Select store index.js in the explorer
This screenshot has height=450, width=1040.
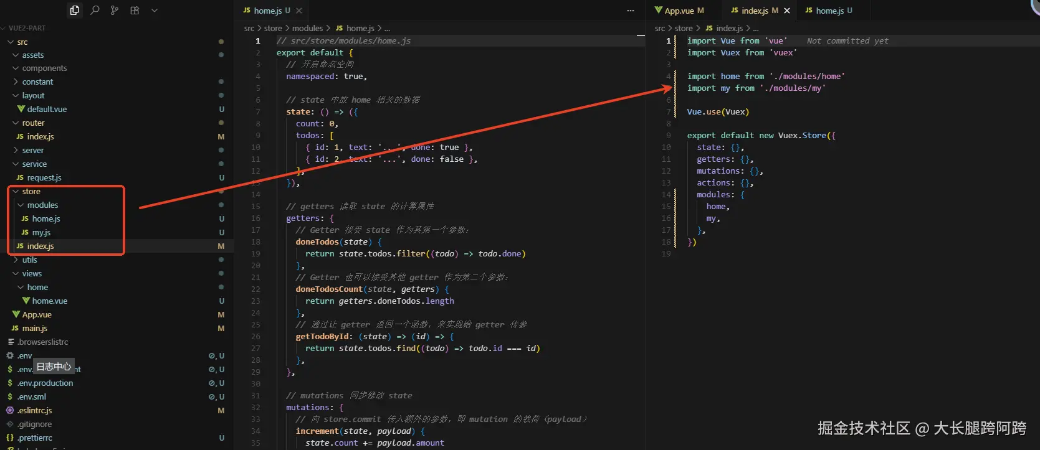point(41,246)
